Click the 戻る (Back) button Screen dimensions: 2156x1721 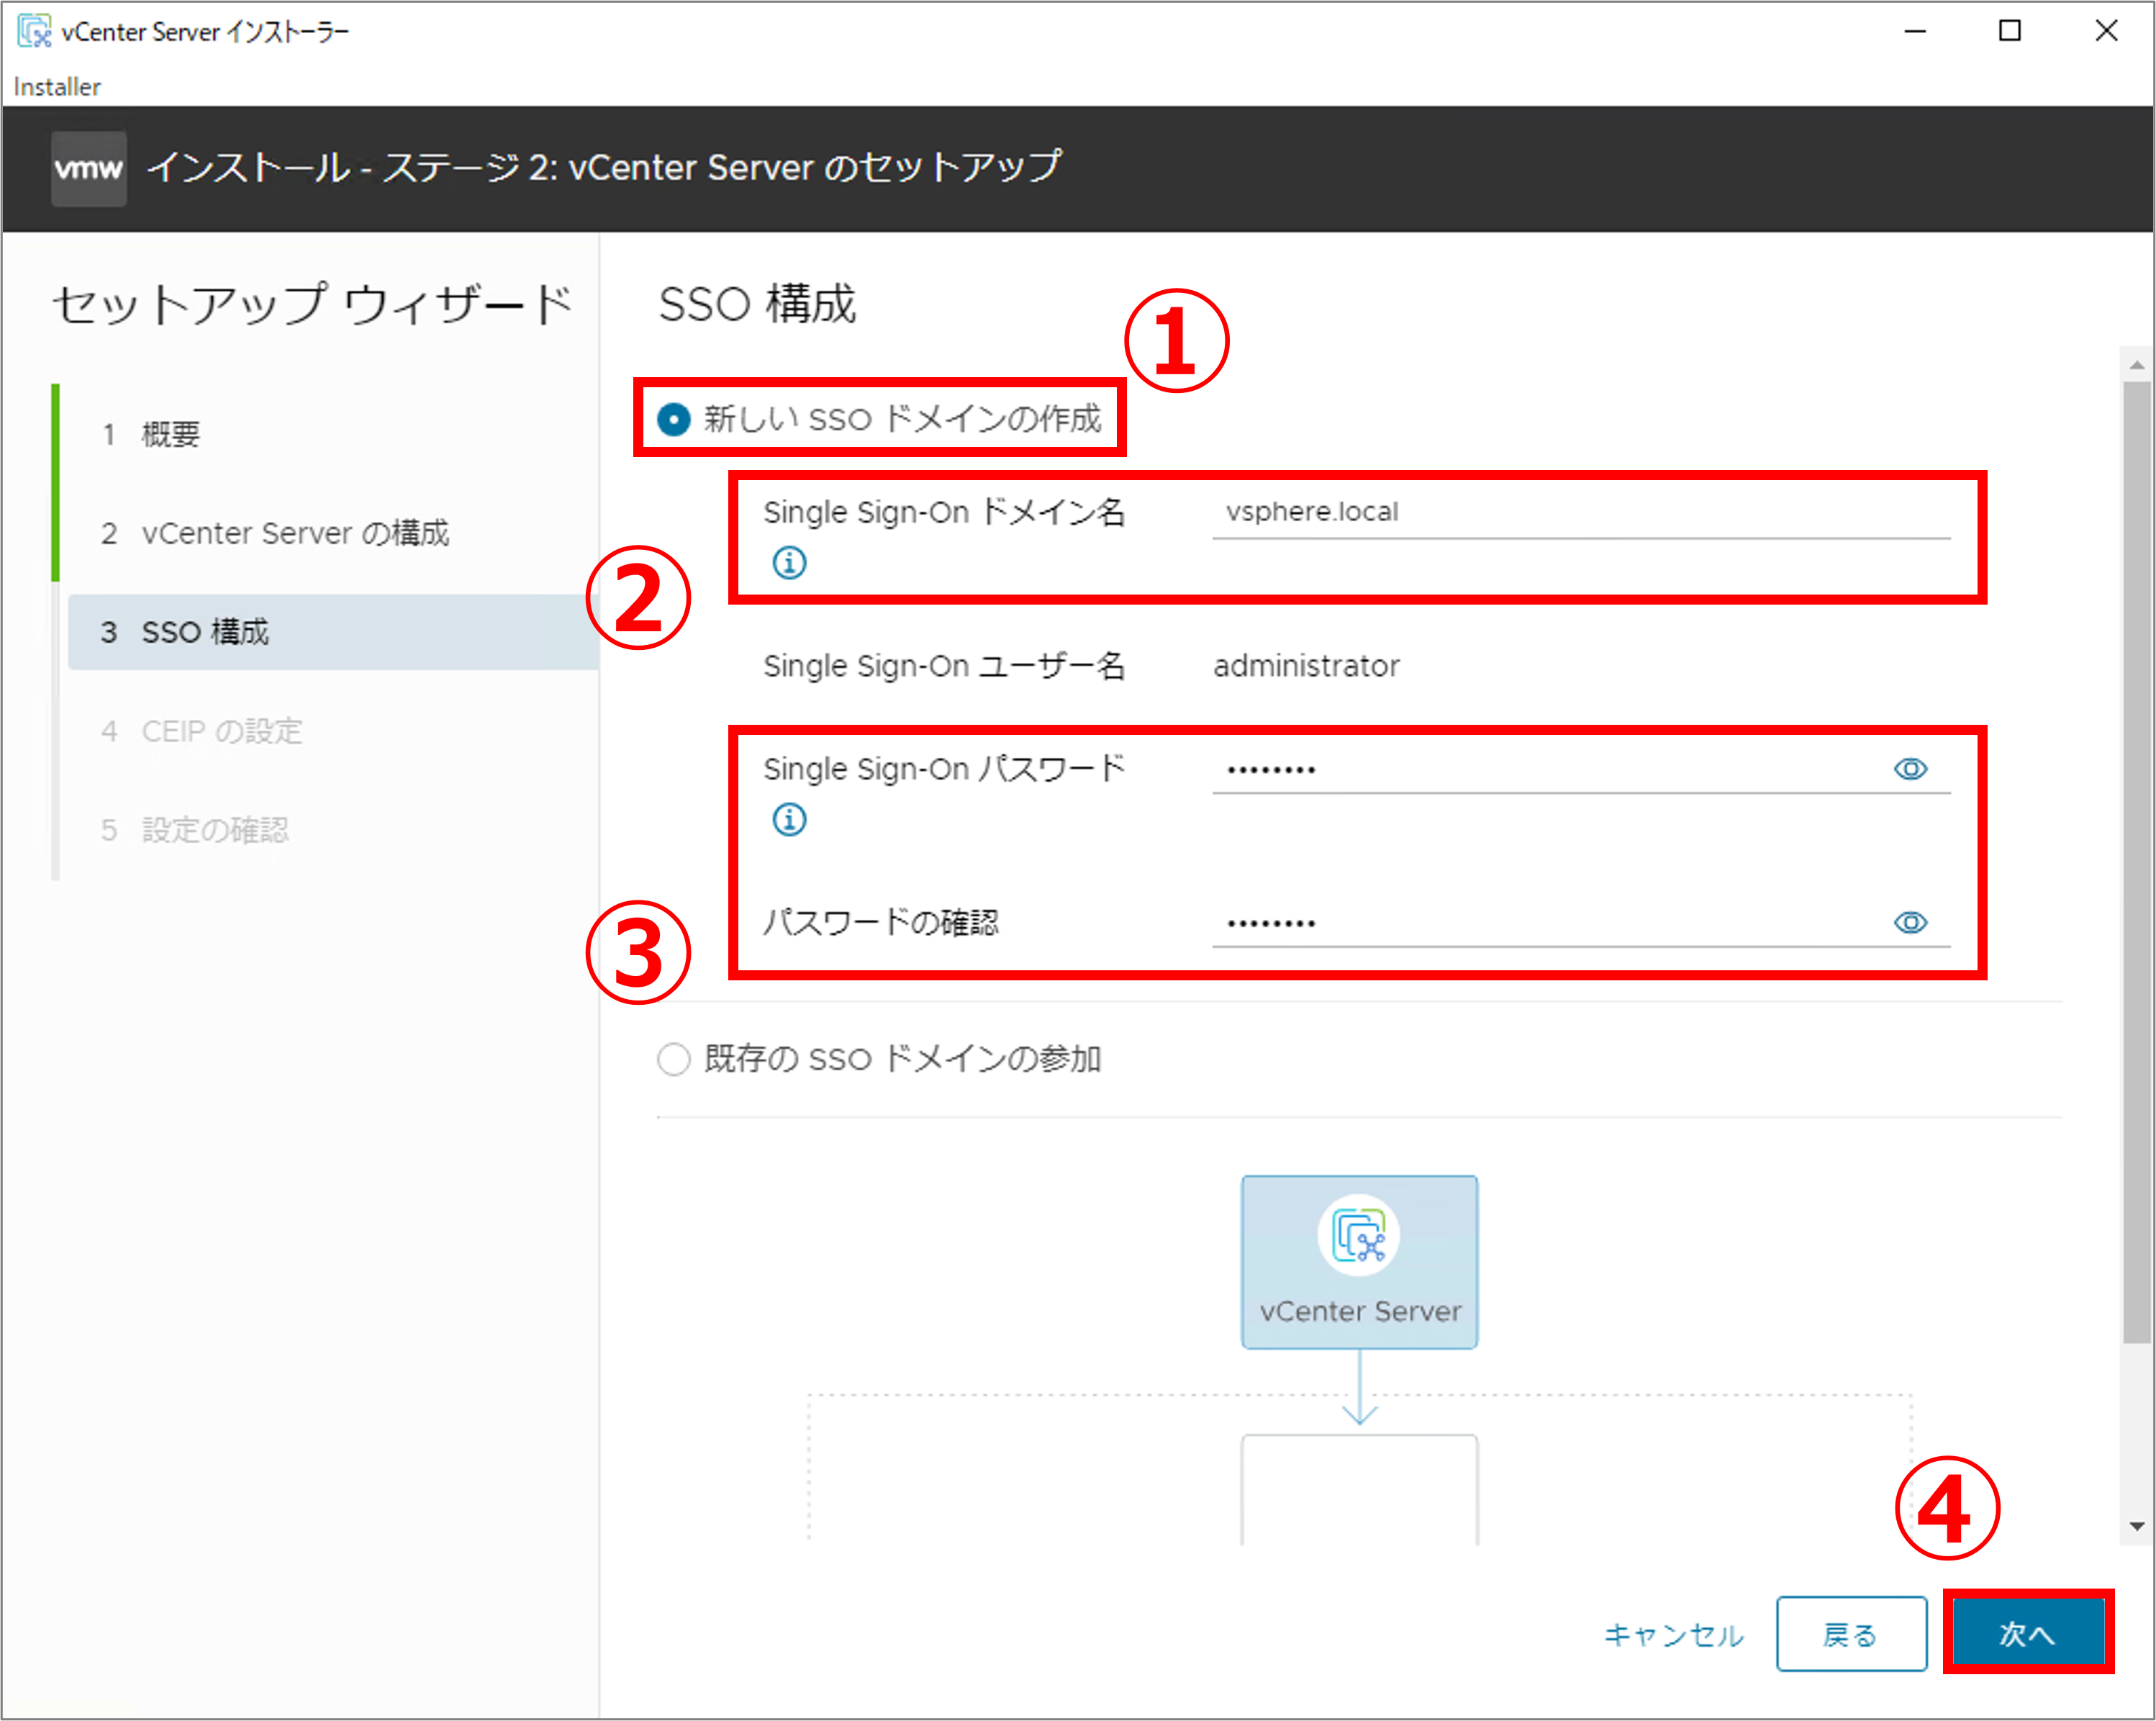click(1851, 1634)
